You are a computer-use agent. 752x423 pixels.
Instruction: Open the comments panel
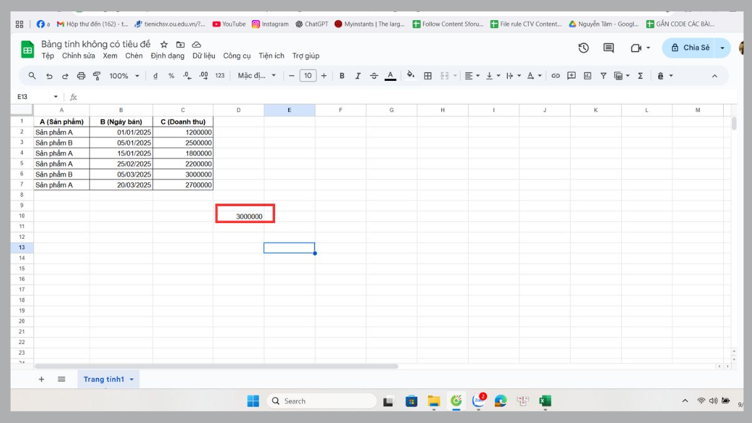(608, 48)
